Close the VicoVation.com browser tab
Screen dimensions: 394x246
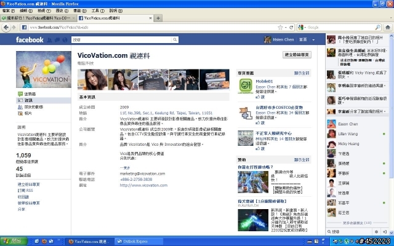150,18
